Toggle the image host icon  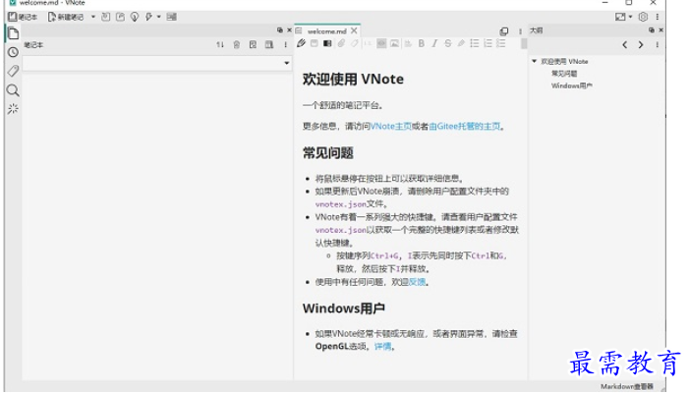pos(394,43)
